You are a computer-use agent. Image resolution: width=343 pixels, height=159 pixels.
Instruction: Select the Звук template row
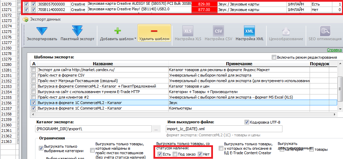(183, 102)
